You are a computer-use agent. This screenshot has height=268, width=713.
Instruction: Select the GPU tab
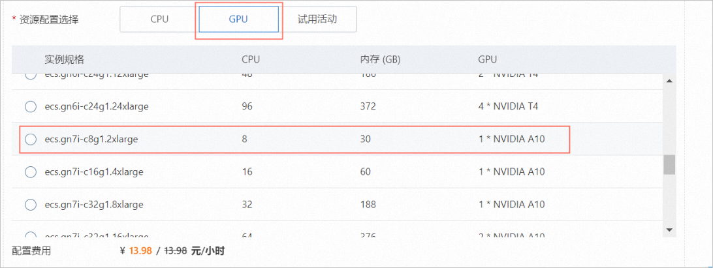[x=238, y=20]
